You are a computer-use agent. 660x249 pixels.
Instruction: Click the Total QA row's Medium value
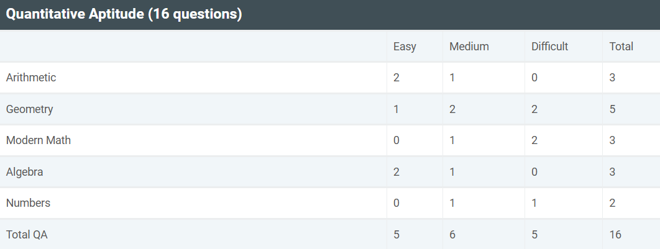click(x=452, y=235)
